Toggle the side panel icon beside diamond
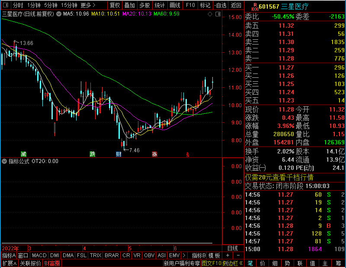The image size is (346, 268). click(218, 14)
